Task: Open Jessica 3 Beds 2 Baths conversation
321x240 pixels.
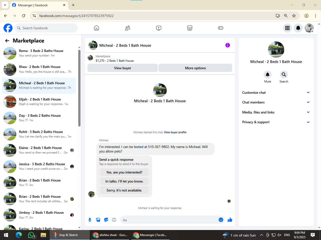Action: [39, 166]
